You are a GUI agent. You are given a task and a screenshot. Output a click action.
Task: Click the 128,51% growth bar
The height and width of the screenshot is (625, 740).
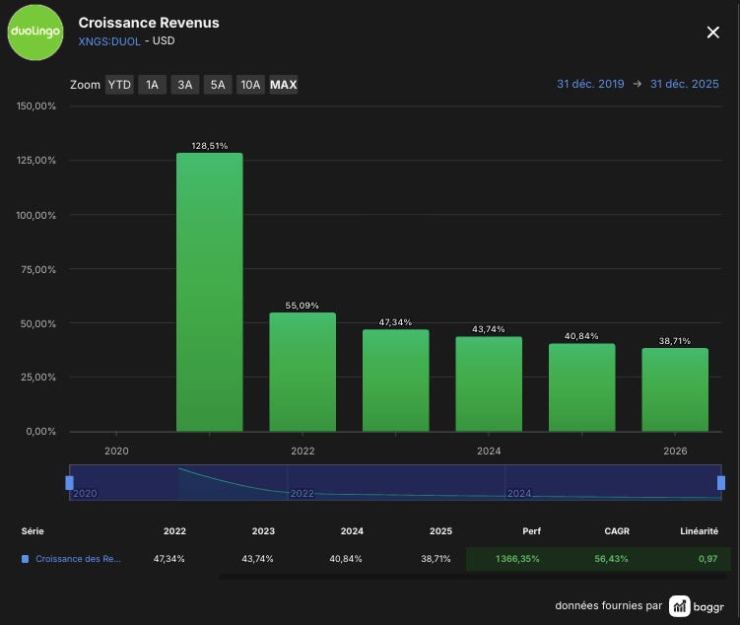click(210, 292)
